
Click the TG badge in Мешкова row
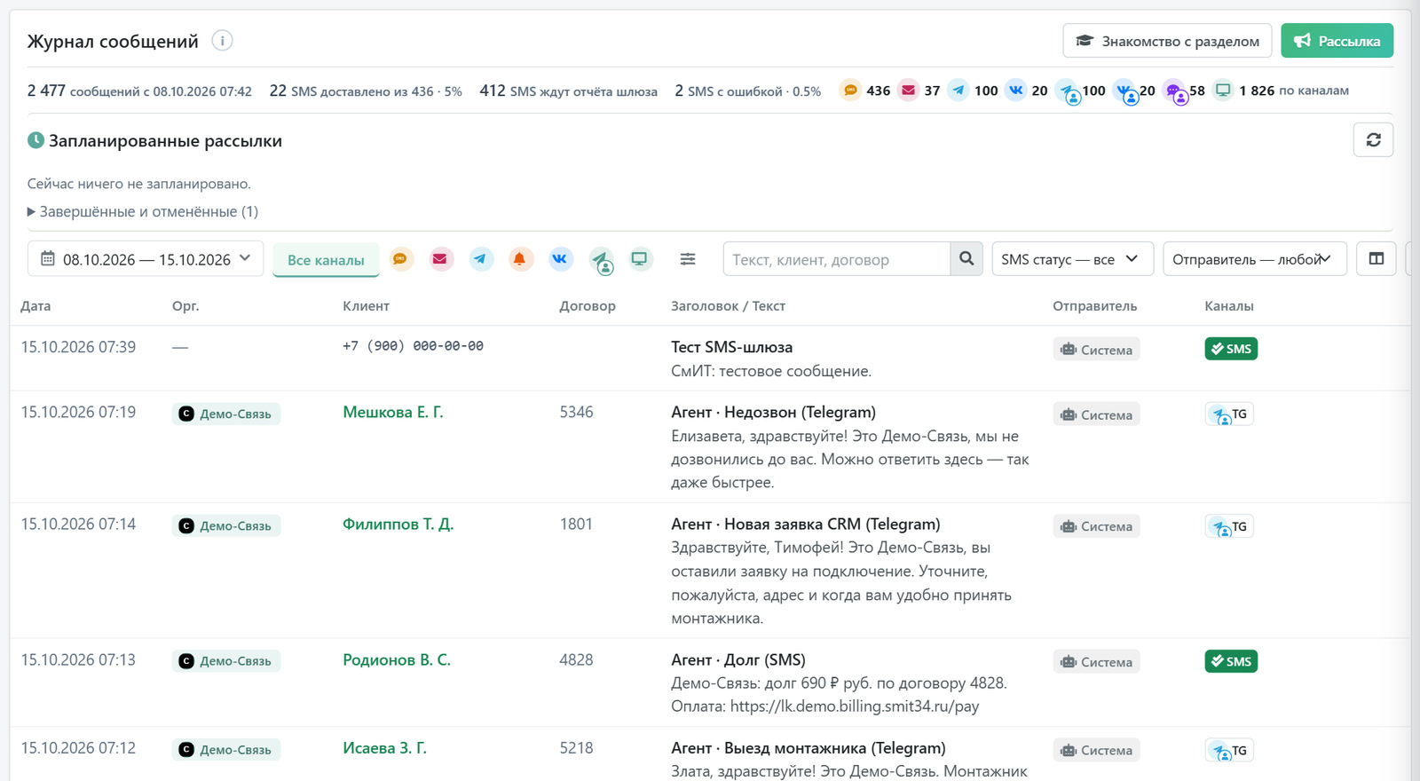pyautogui.click(x=1229, y=414)
